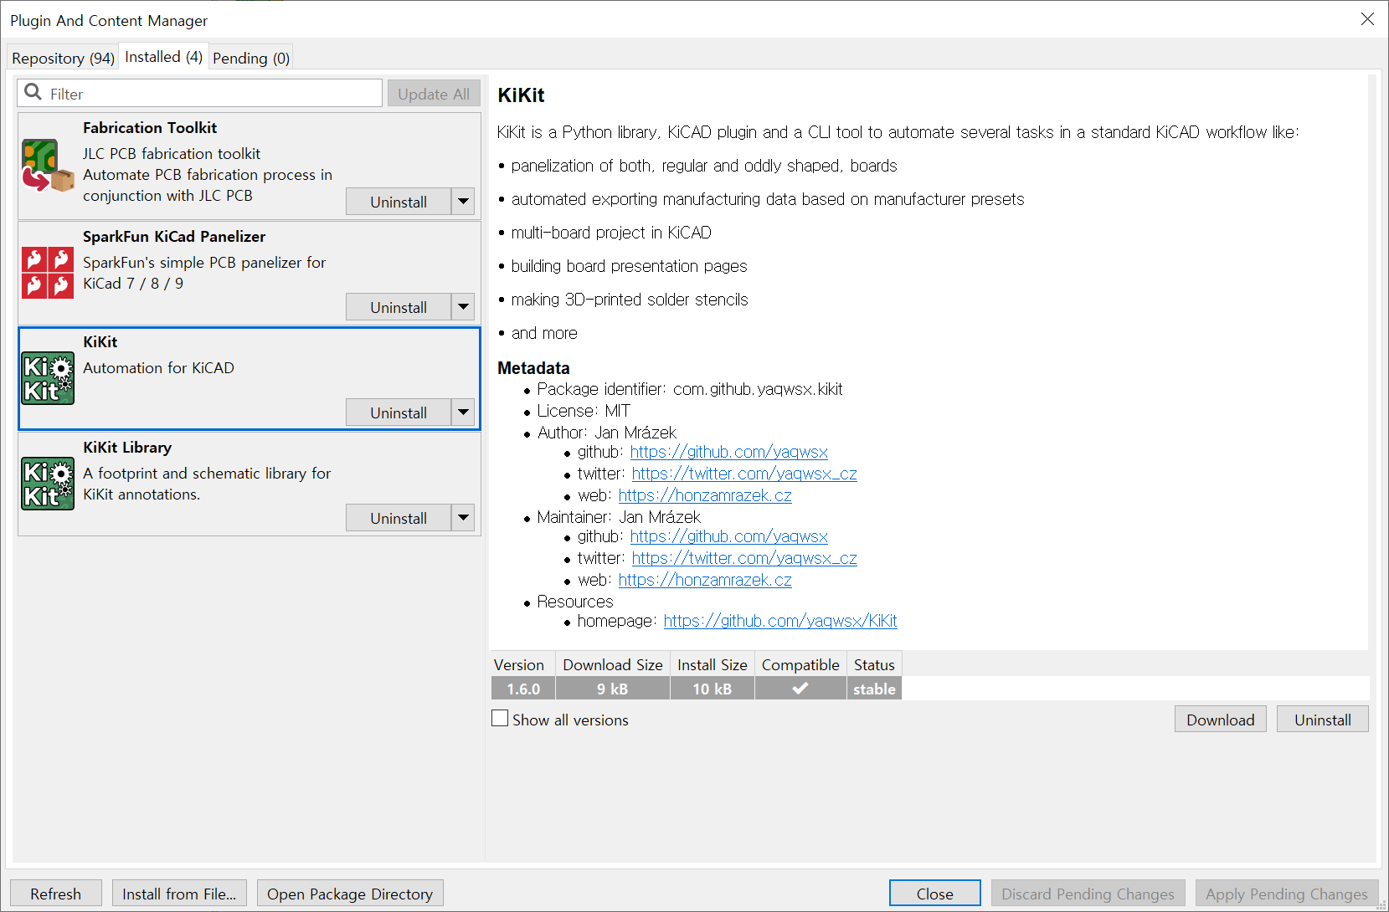Click the Fabrication Toolkit plugin icon
1389x912 pixels.
[x=47, y=166]
